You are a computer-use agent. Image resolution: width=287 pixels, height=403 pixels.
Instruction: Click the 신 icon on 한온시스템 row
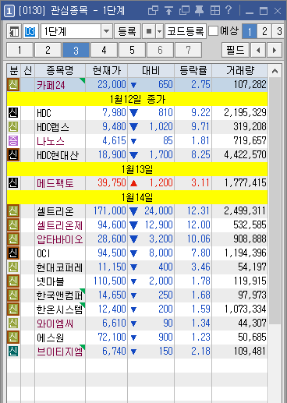click(13, 309)
